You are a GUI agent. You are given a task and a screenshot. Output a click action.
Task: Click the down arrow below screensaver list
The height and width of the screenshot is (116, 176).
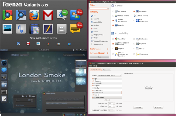point(105,100)
